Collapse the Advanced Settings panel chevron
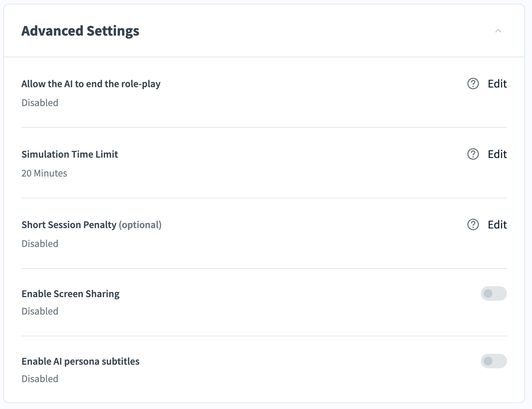Image resolution: width=532 pixels, height=409 pixels. point(498,31)
